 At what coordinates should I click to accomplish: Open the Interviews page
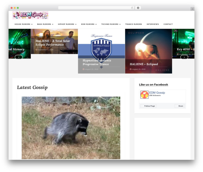pyautogui.click(x=153, y=24)
